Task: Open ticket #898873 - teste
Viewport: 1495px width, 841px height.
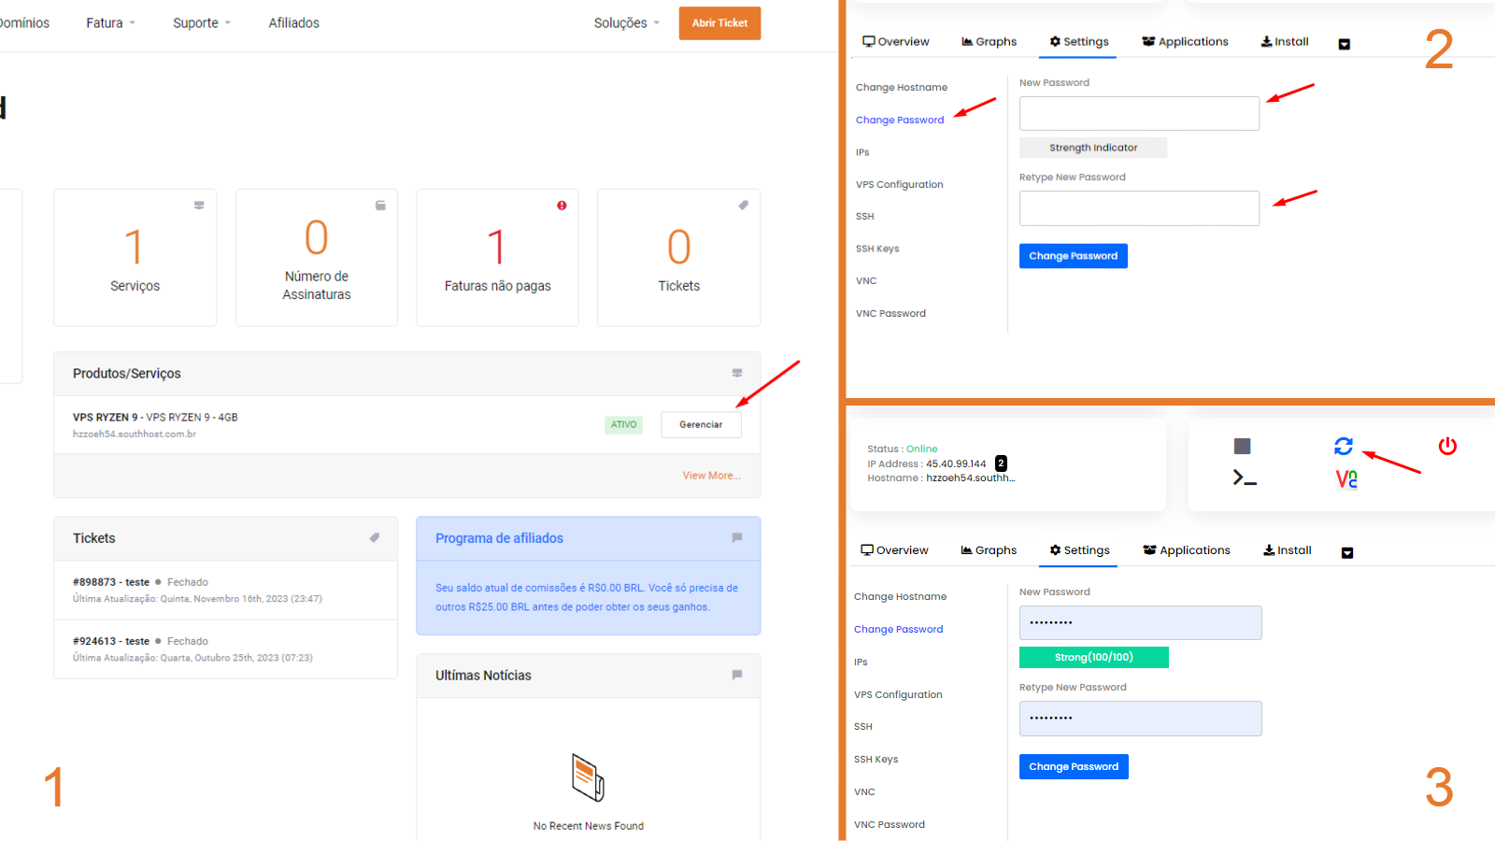Action: [x=111, y=582]
